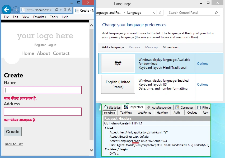Click the Name text input field

[43, 90]
